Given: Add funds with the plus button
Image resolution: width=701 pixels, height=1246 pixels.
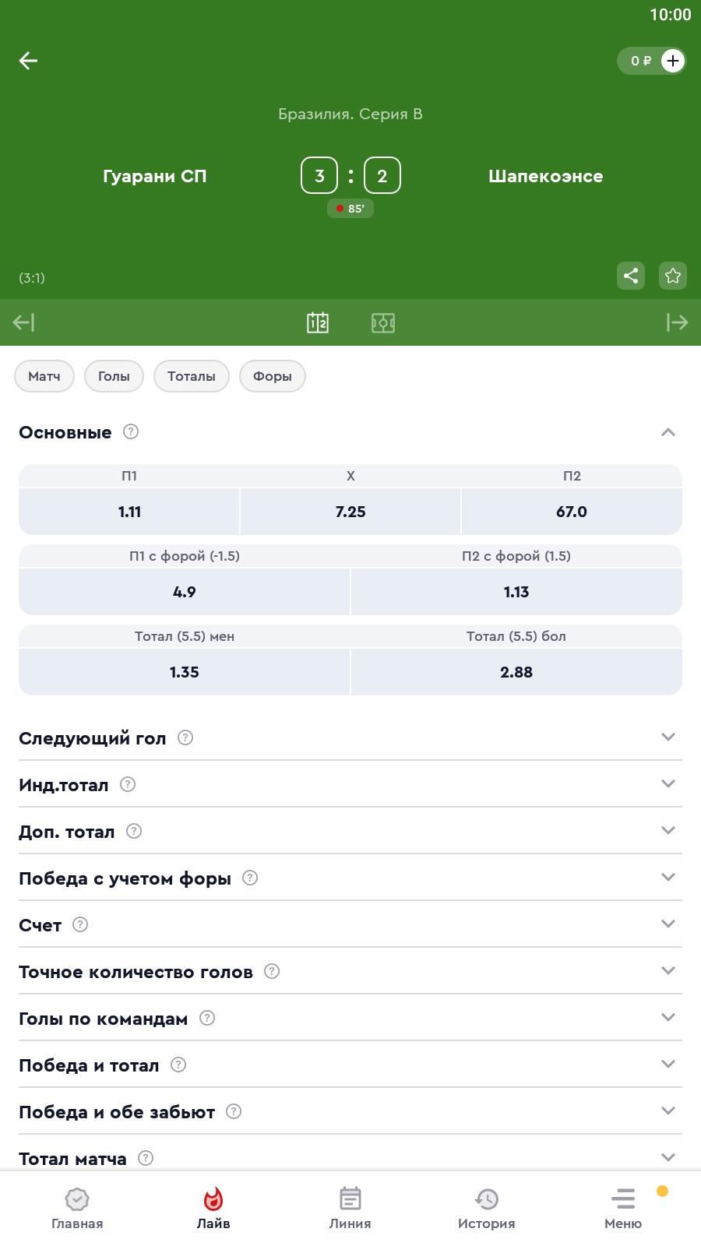Looking at the screenshot, I should 673,61.
